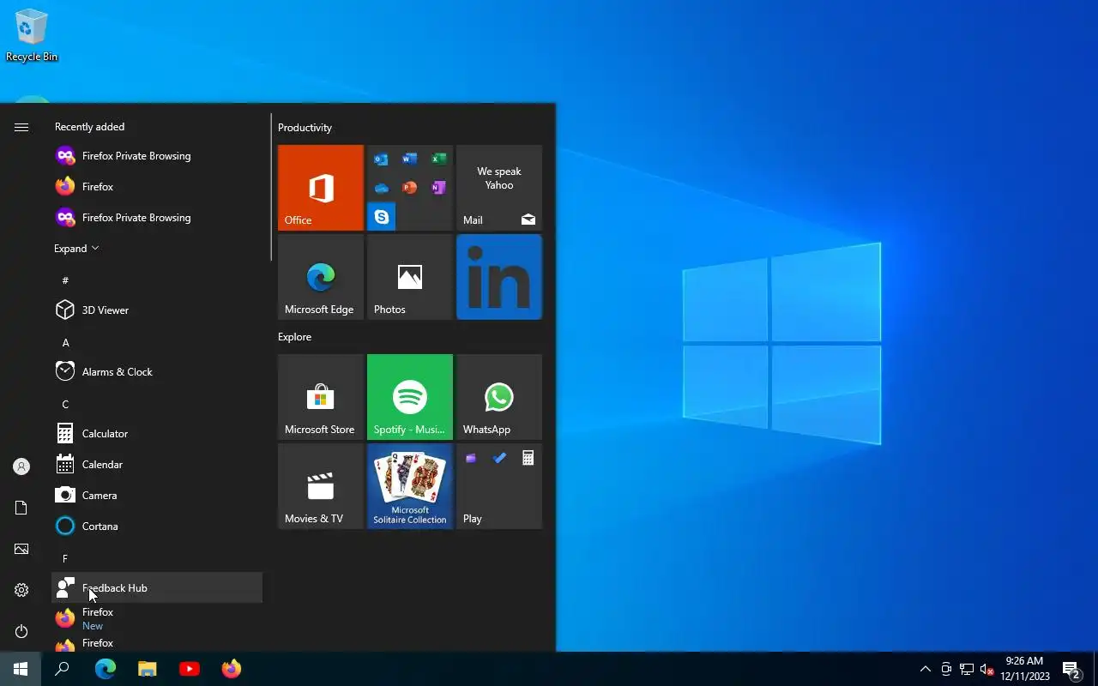Open the muted volume tray icon
This screenshot has height=686, width=1098.
click(987, 669)
